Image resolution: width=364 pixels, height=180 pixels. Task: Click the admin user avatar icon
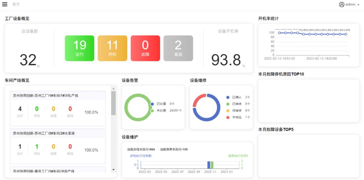(341, 4)
